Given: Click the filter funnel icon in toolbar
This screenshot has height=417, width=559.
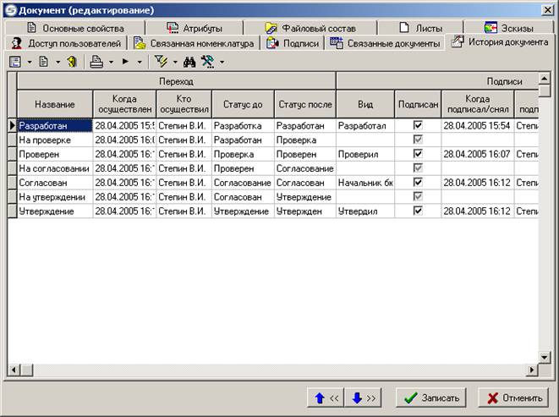Looking at the screenshot, I should [x=162, y=62].
